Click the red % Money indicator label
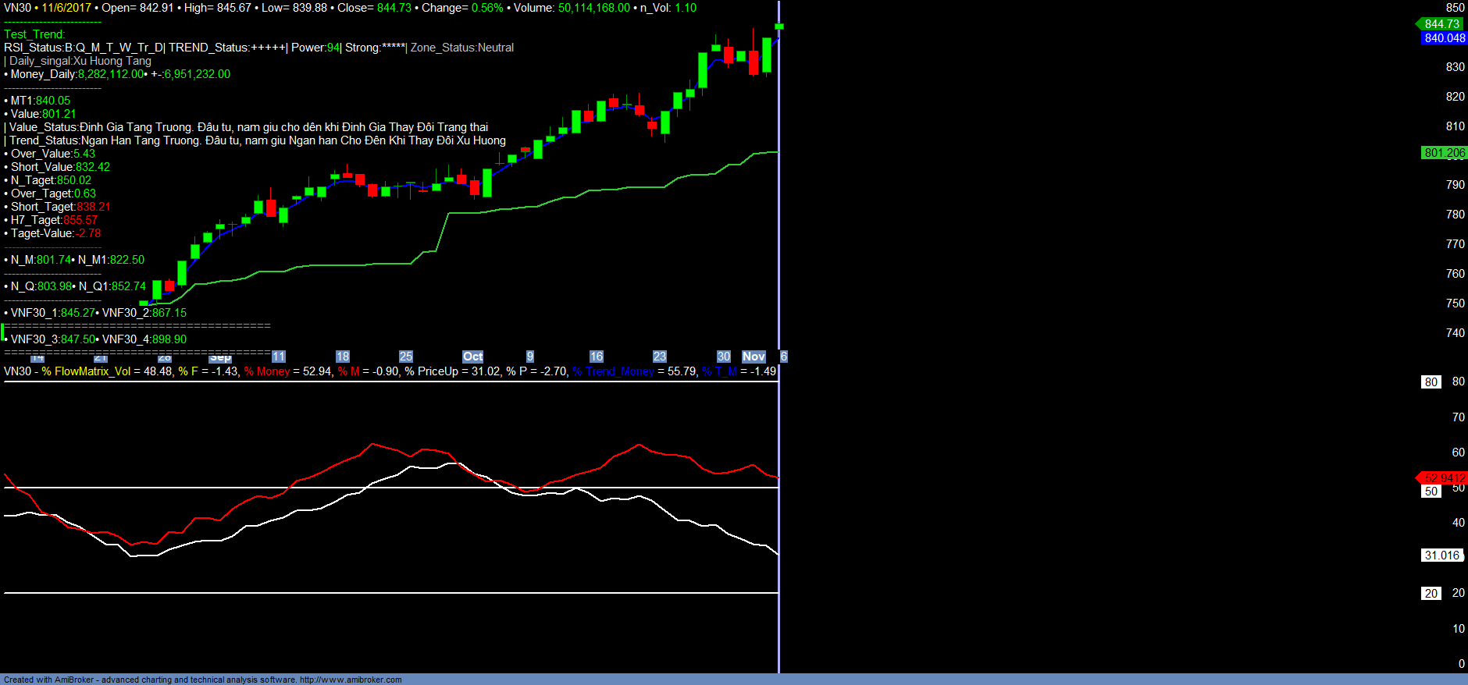 pos(266,371)
